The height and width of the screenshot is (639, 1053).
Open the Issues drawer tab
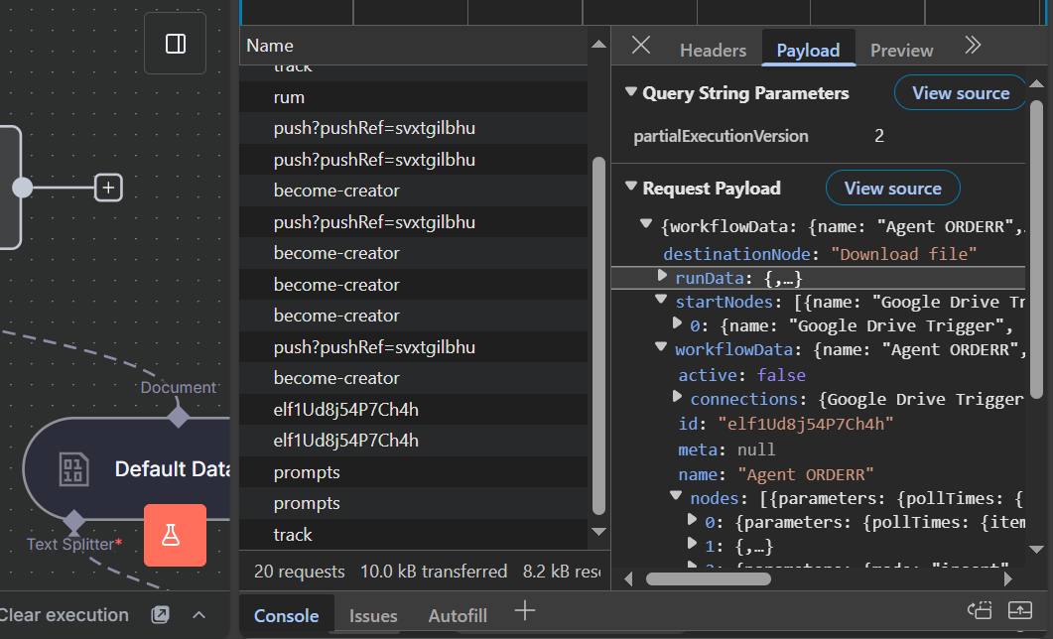pyautogui.click(x=373, y=616)
